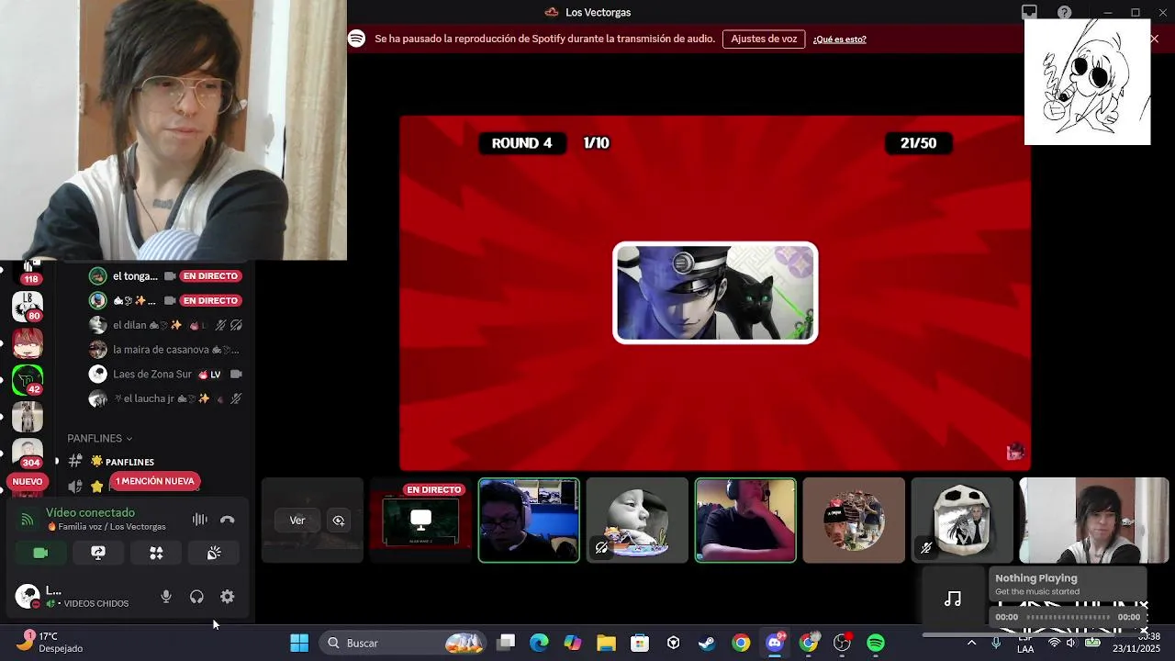This screenshot has width=1175, height=661.
Task: Click the sketch drawing picture-in-picture window
Action: point(1087,82)
